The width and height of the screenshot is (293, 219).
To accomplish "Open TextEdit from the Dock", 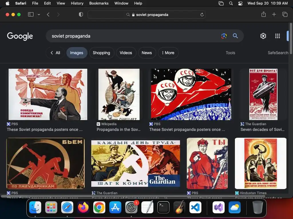I will 147,207.
